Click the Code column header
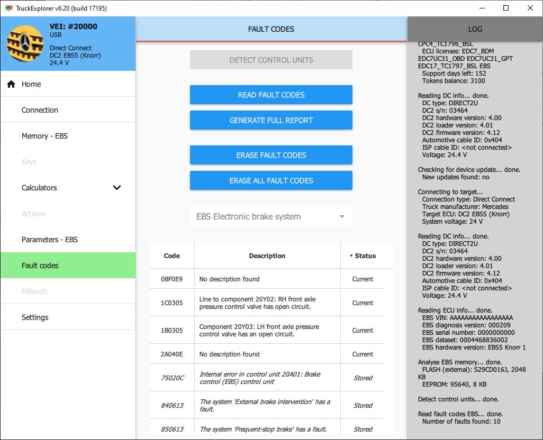The width and height of the screenshot is (543, 440). tap(172, 255)
